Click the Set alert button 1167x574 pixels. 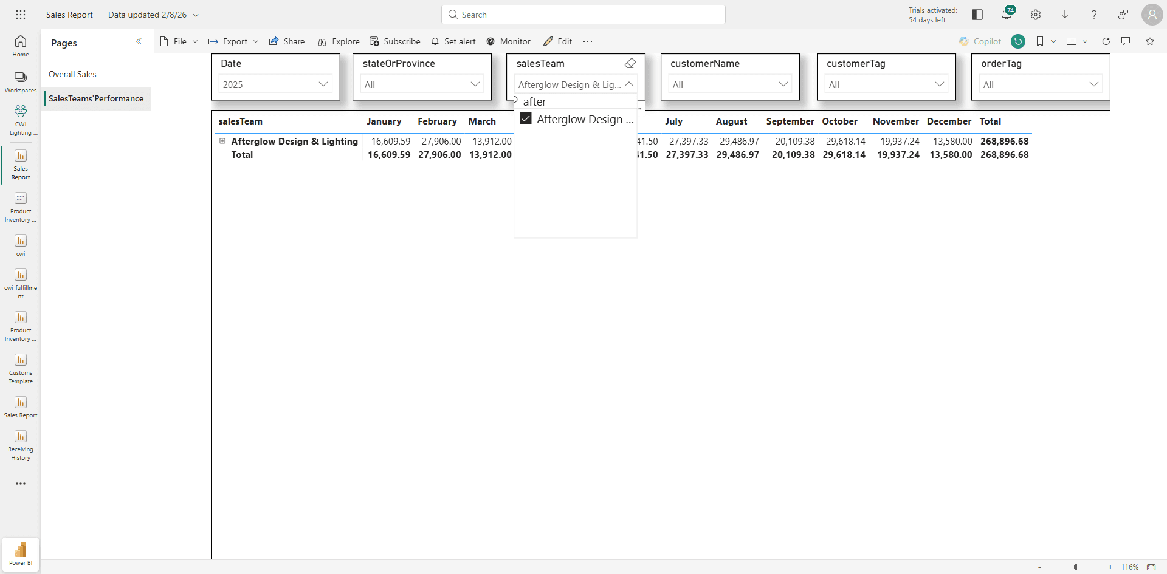453,41
